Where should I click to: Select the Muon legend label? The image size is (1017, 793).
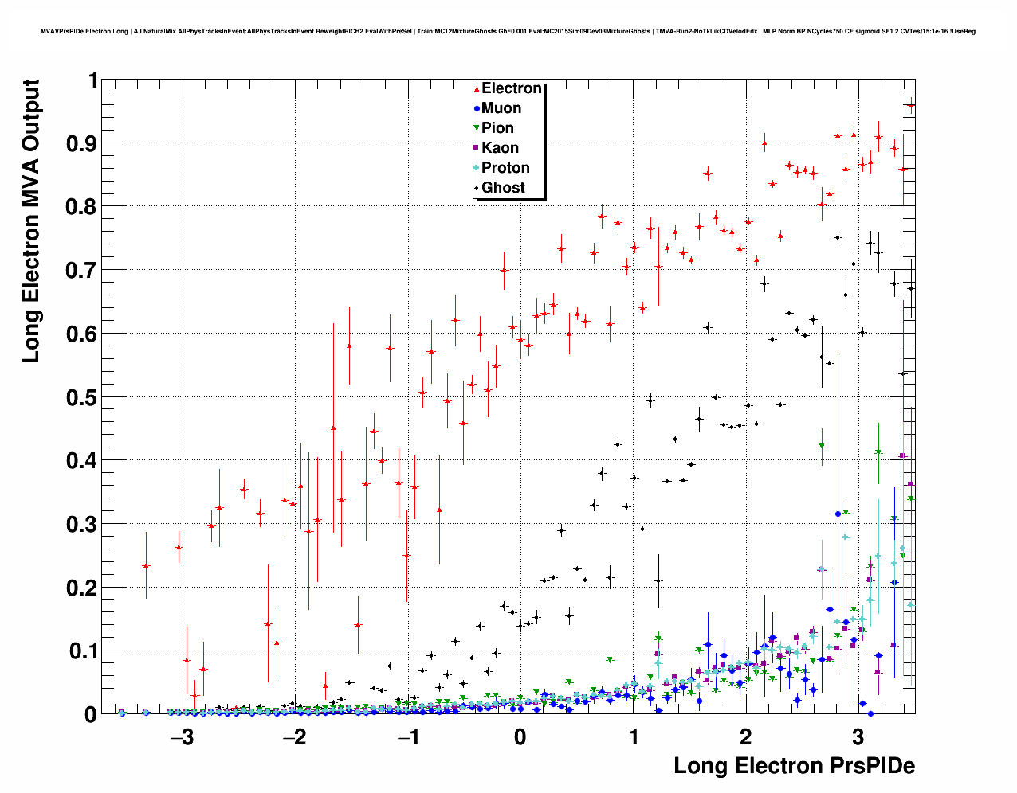pos(501,108)
